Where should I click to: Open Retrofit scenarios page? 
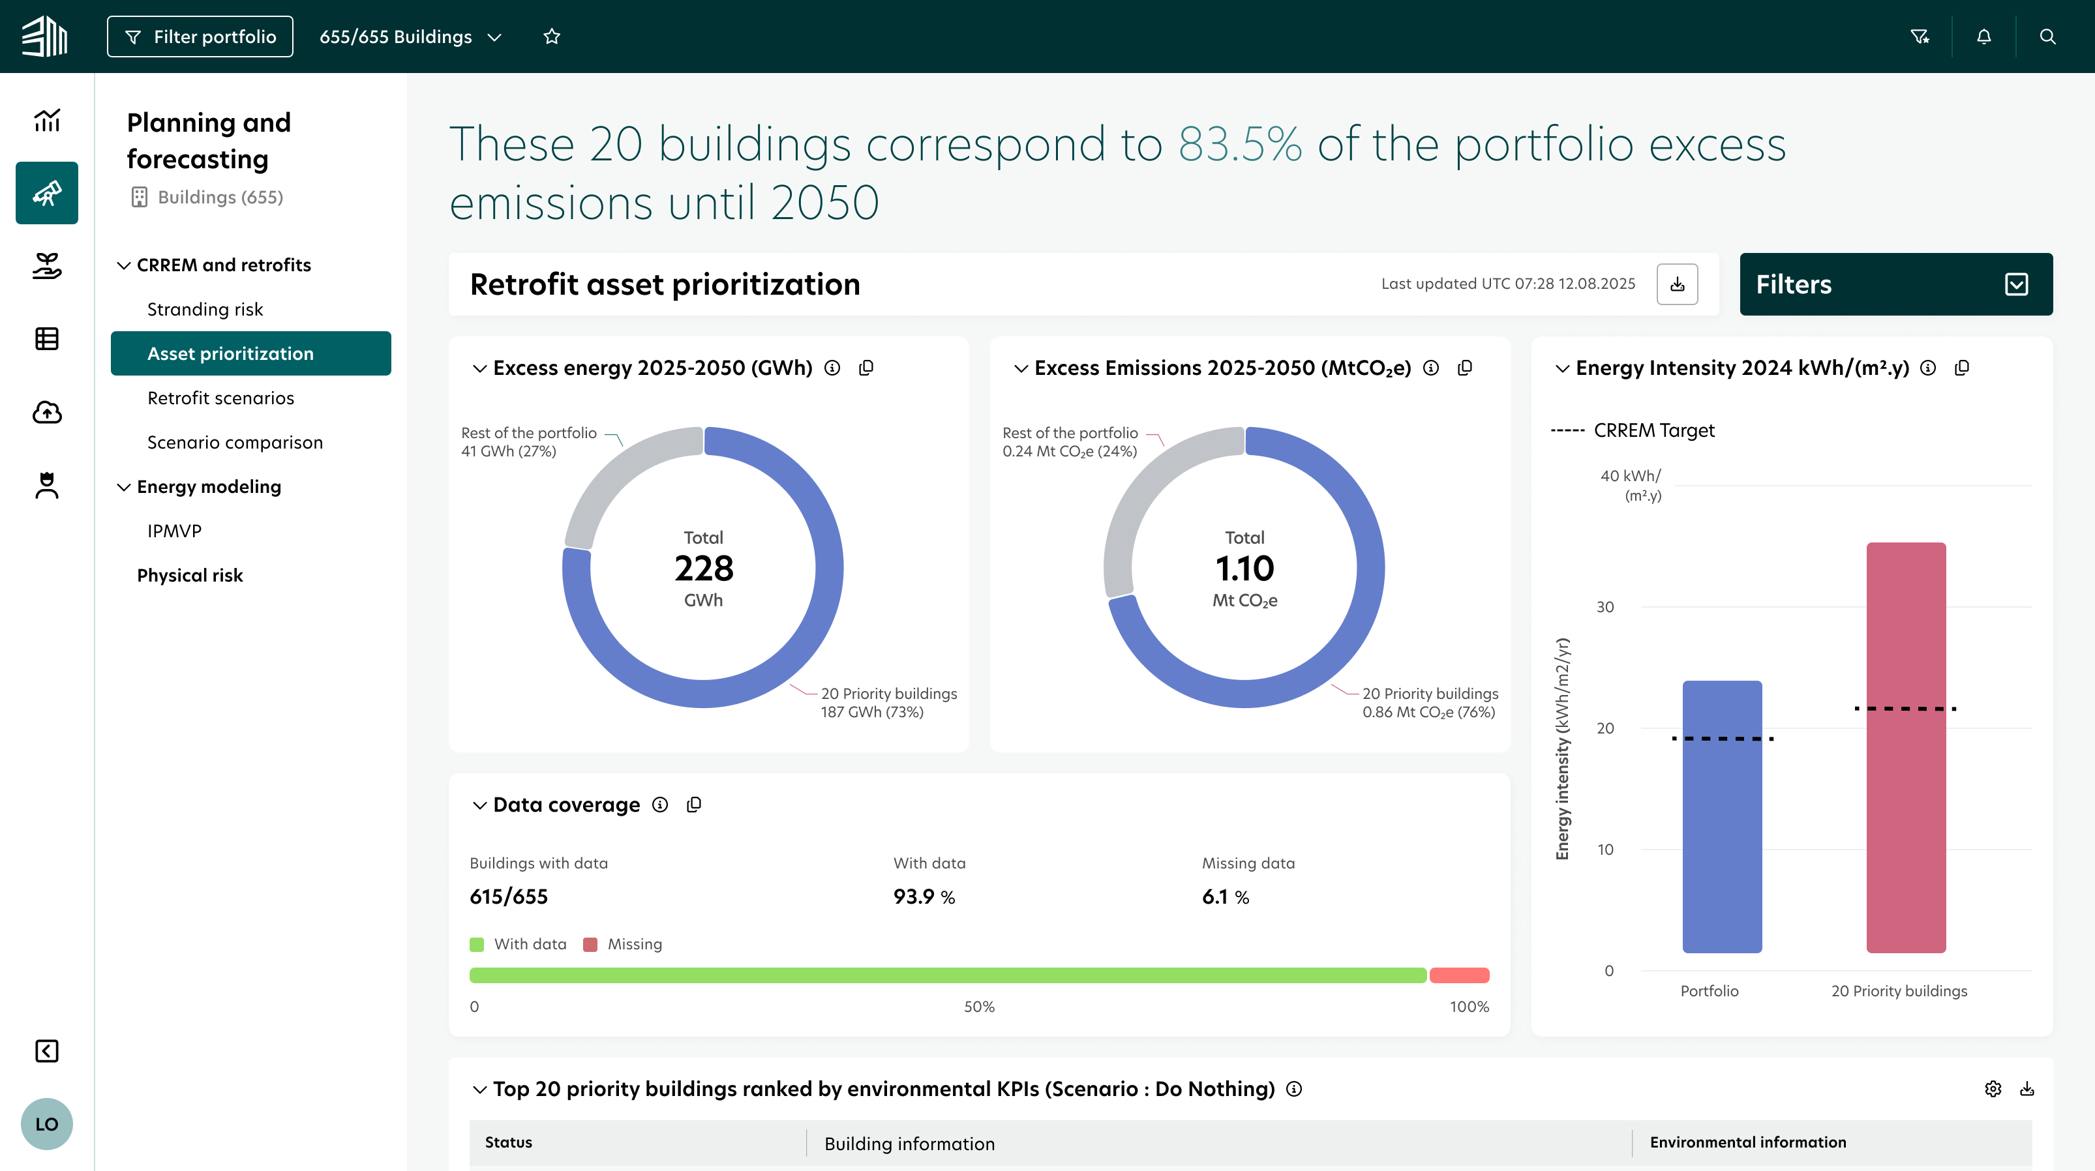coord(220,398)
